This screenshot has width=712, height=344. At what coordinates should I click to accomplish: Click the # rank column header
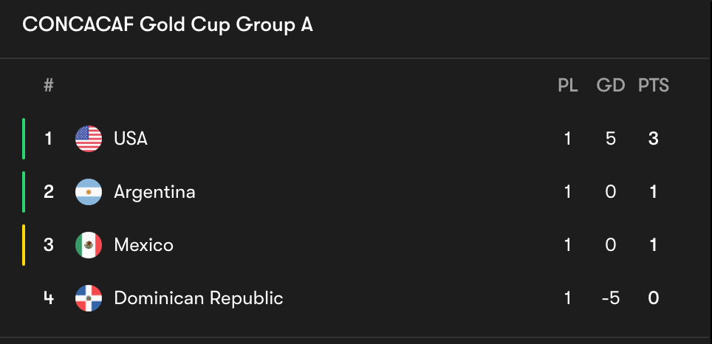pyautogui.click(x=49, y=85)
